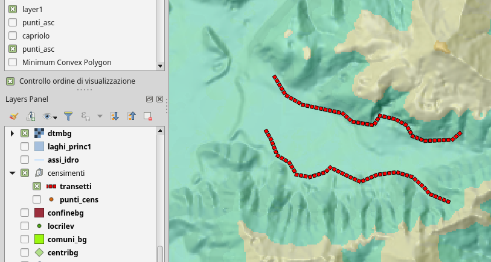Click the locrilev green dot symbol
The image size is (491, 262).
(39, 226)
